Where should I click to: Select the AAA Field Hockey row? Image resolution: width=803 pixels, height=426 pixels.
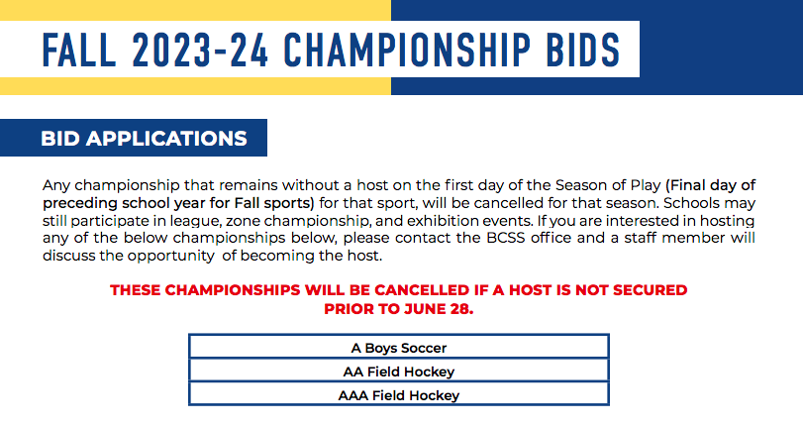[399, 394]
